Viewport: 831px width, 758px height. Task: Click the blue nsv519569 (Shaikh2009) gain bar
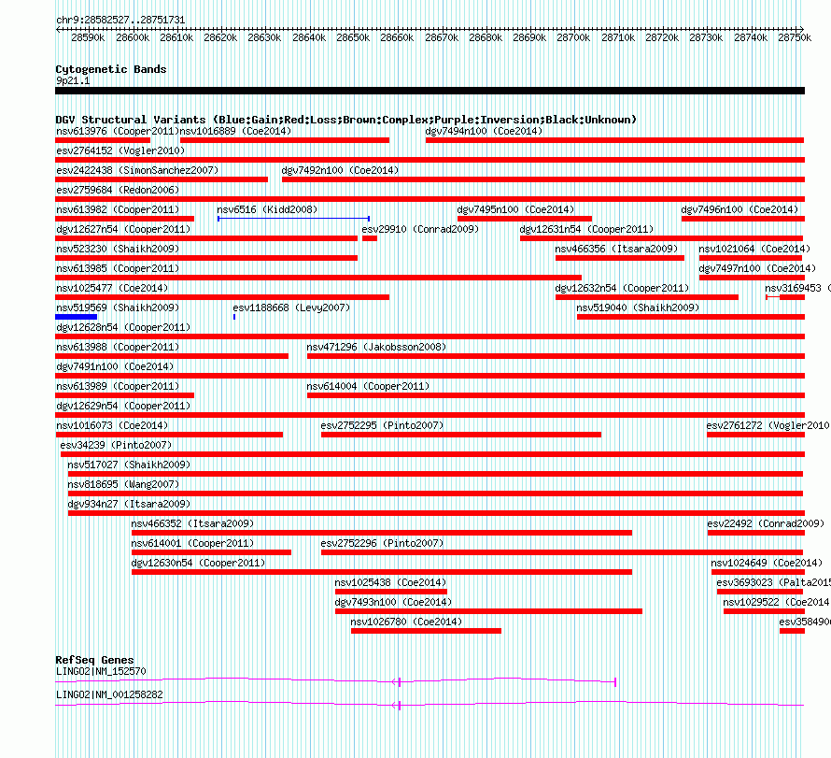click(x=76, y=317)
